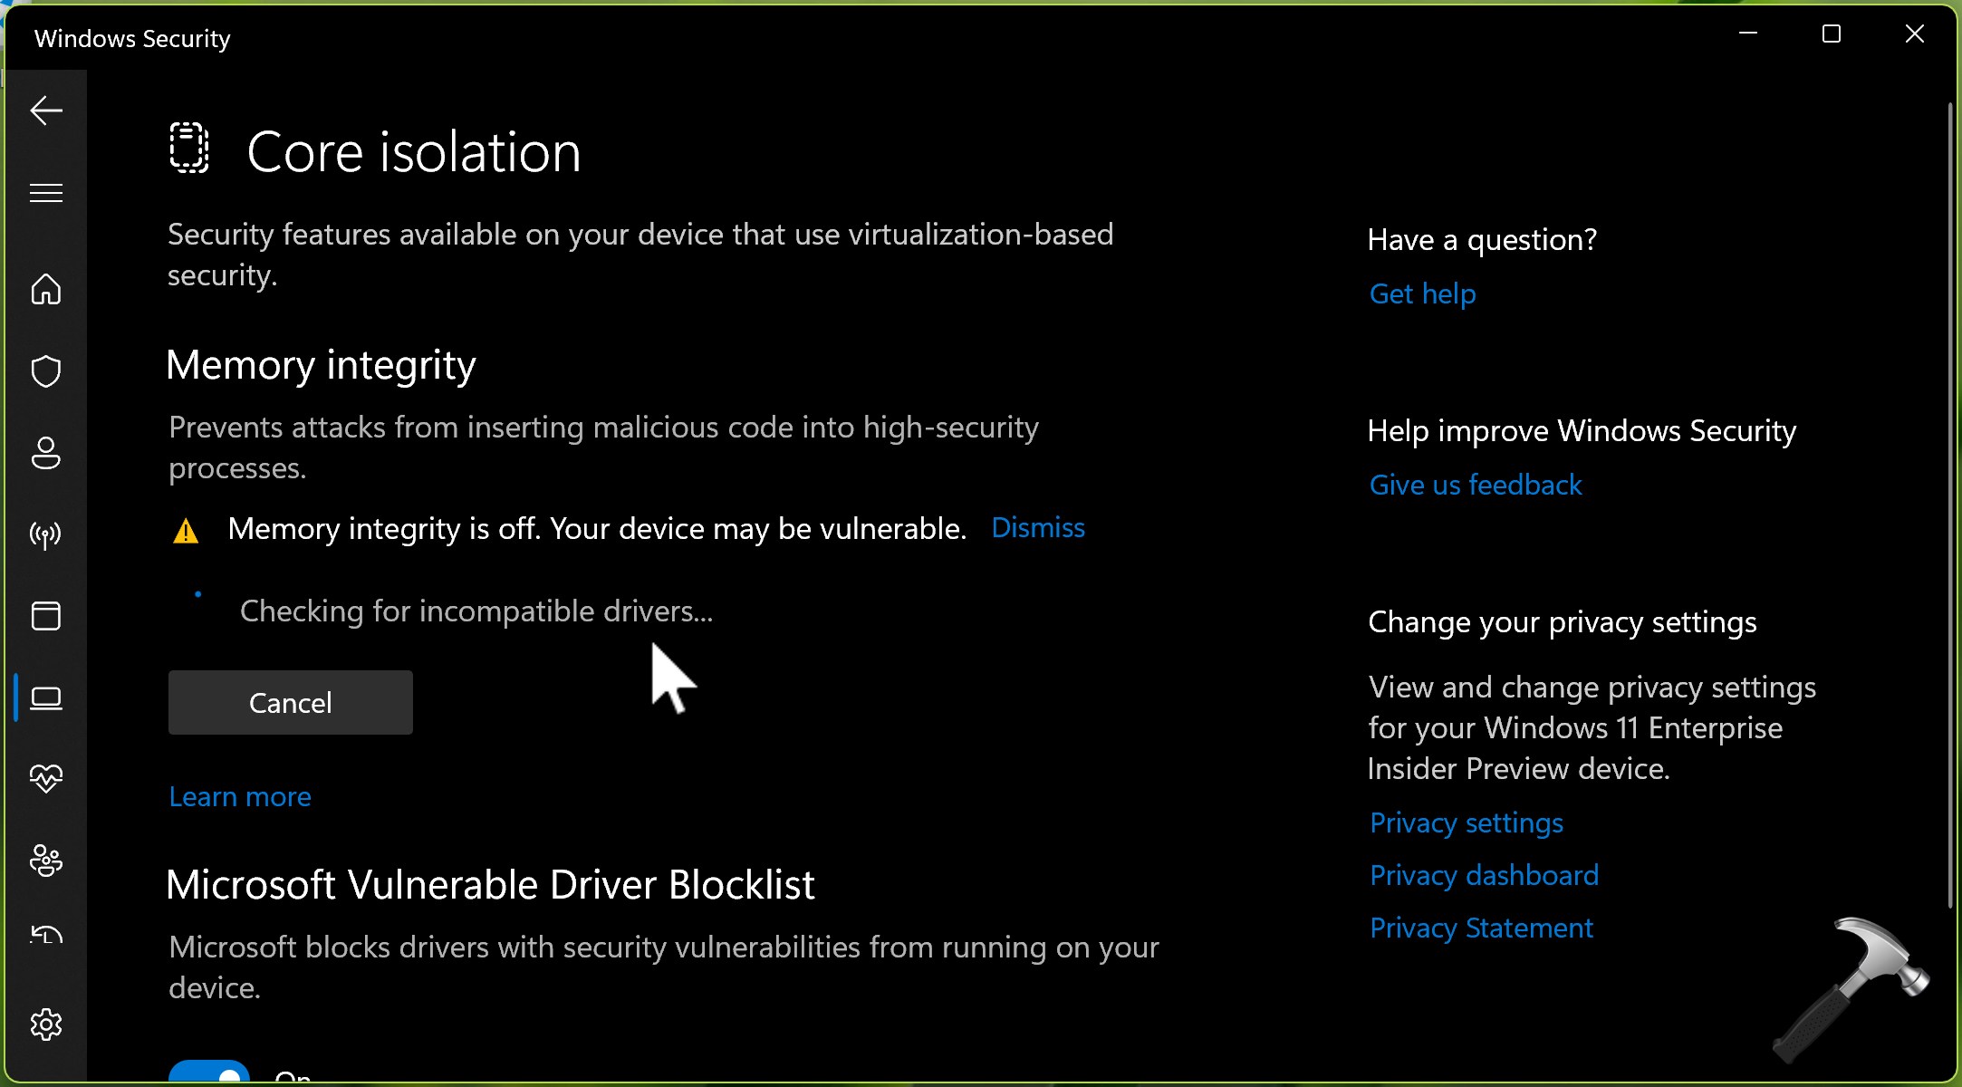
Task: Click Get help link
Action: click(1421, 293)
